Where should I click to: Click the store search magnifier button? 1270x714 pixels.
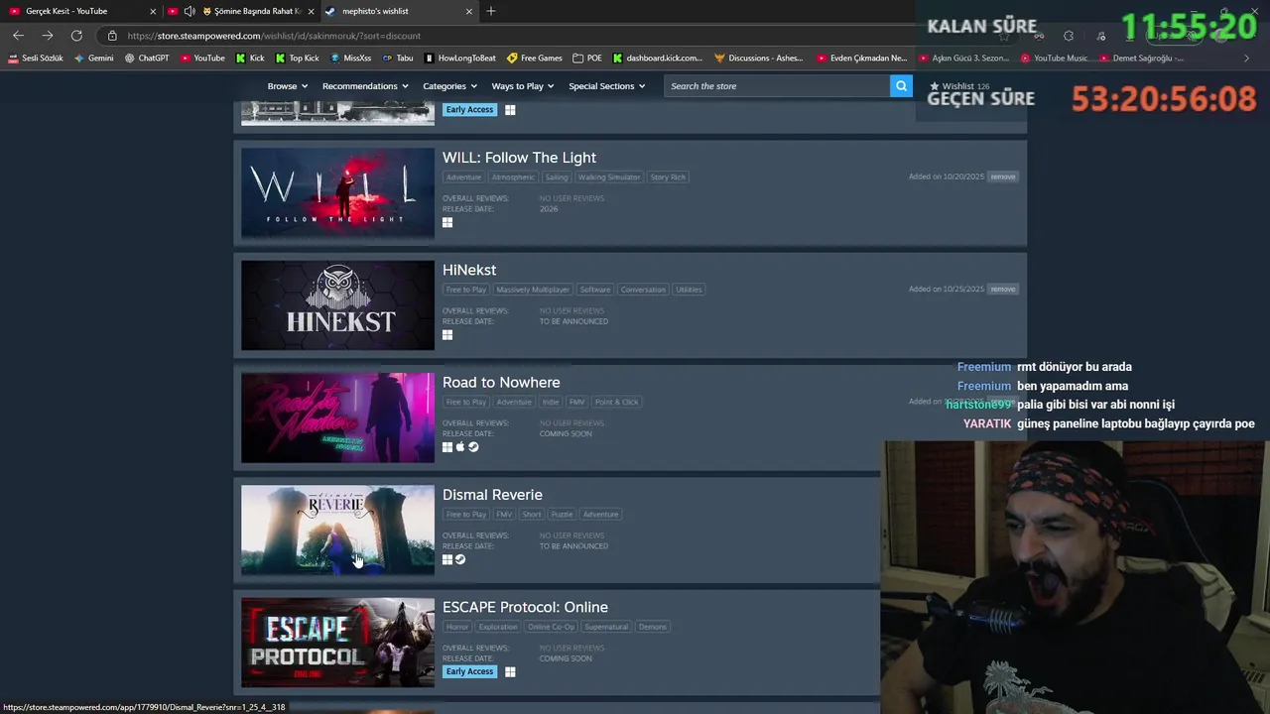point(901,86)
